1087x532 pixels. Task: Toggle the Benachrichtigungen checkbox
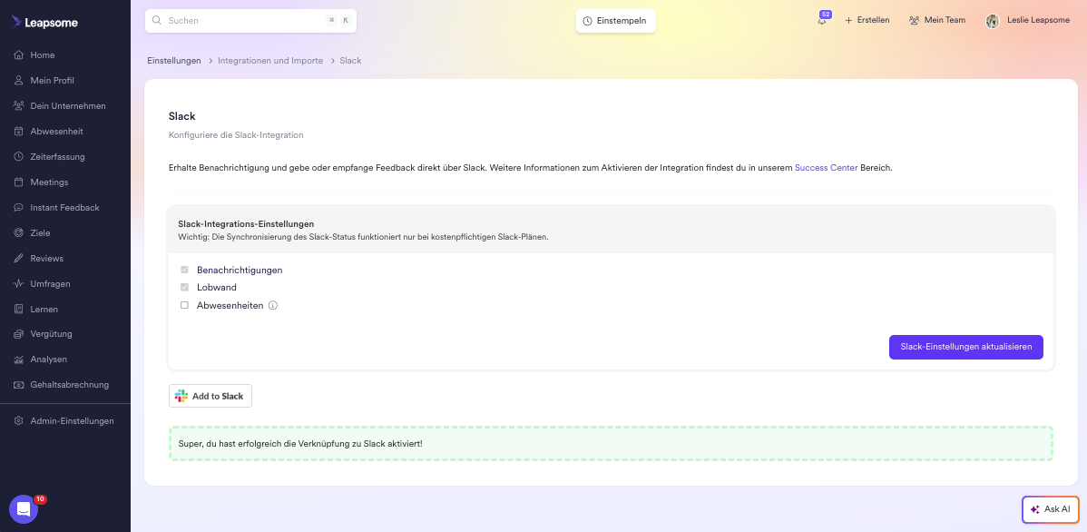[184, 271]
